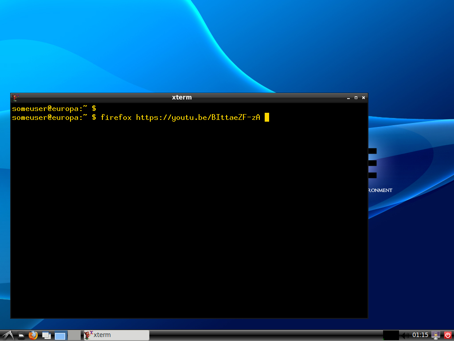The image size is (454, 341).
Task: Switch to the second workspace in pager
Action: coord(74,336)
